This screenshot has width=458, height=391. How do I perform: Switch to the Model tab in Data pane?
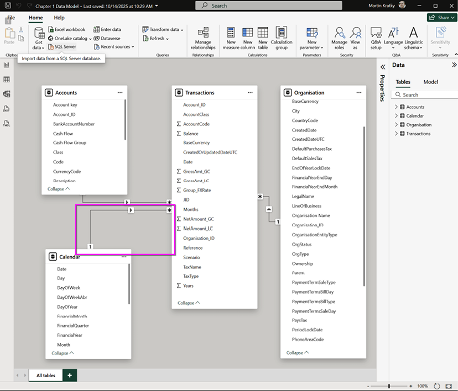click(x=430, y=82)
